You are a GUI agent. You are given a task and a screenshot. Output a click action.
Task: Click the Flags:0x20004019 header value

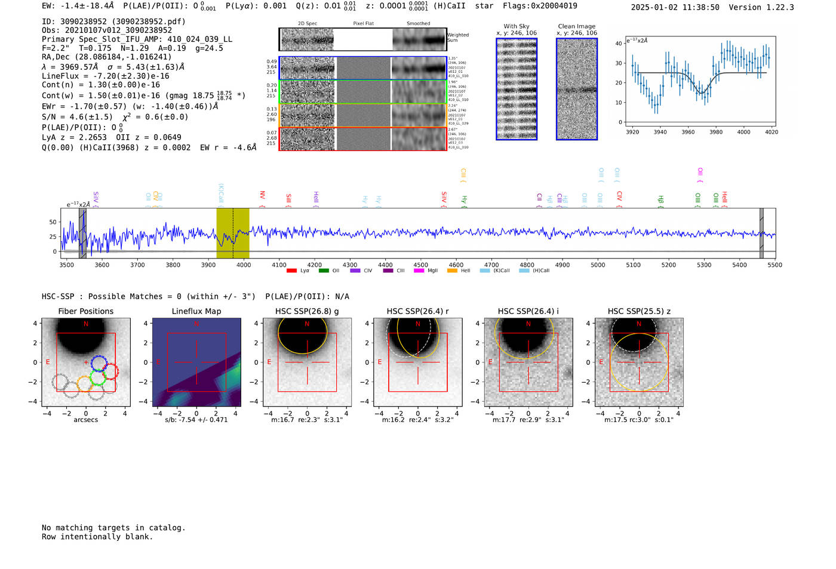(x=540, y=6)
